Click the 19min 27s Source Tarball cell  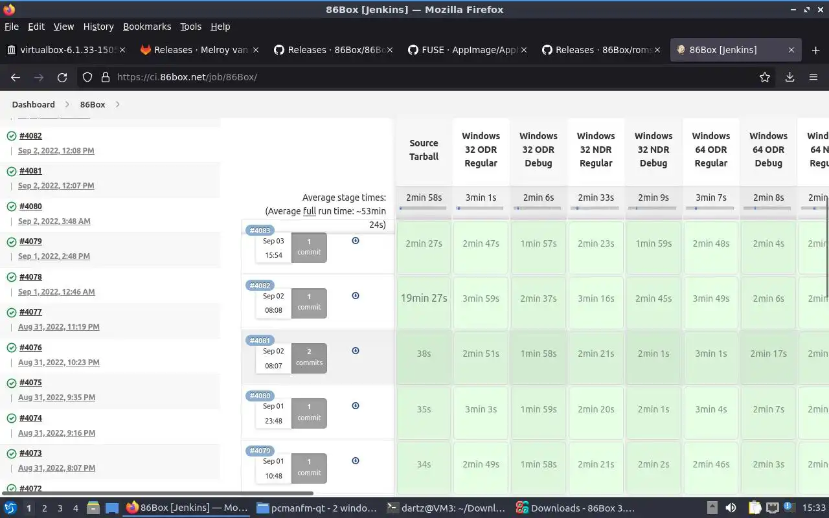[424, 298]
